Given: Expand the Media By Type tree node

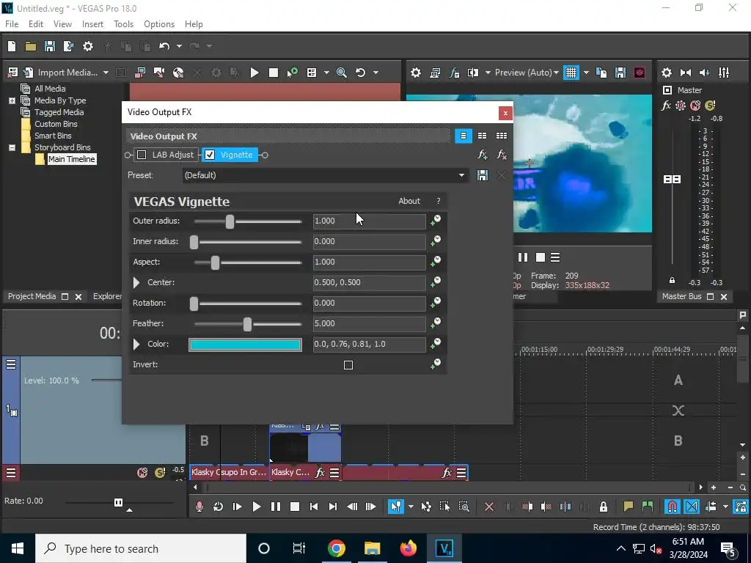Looking at the screenshot, I should point(12,100).
